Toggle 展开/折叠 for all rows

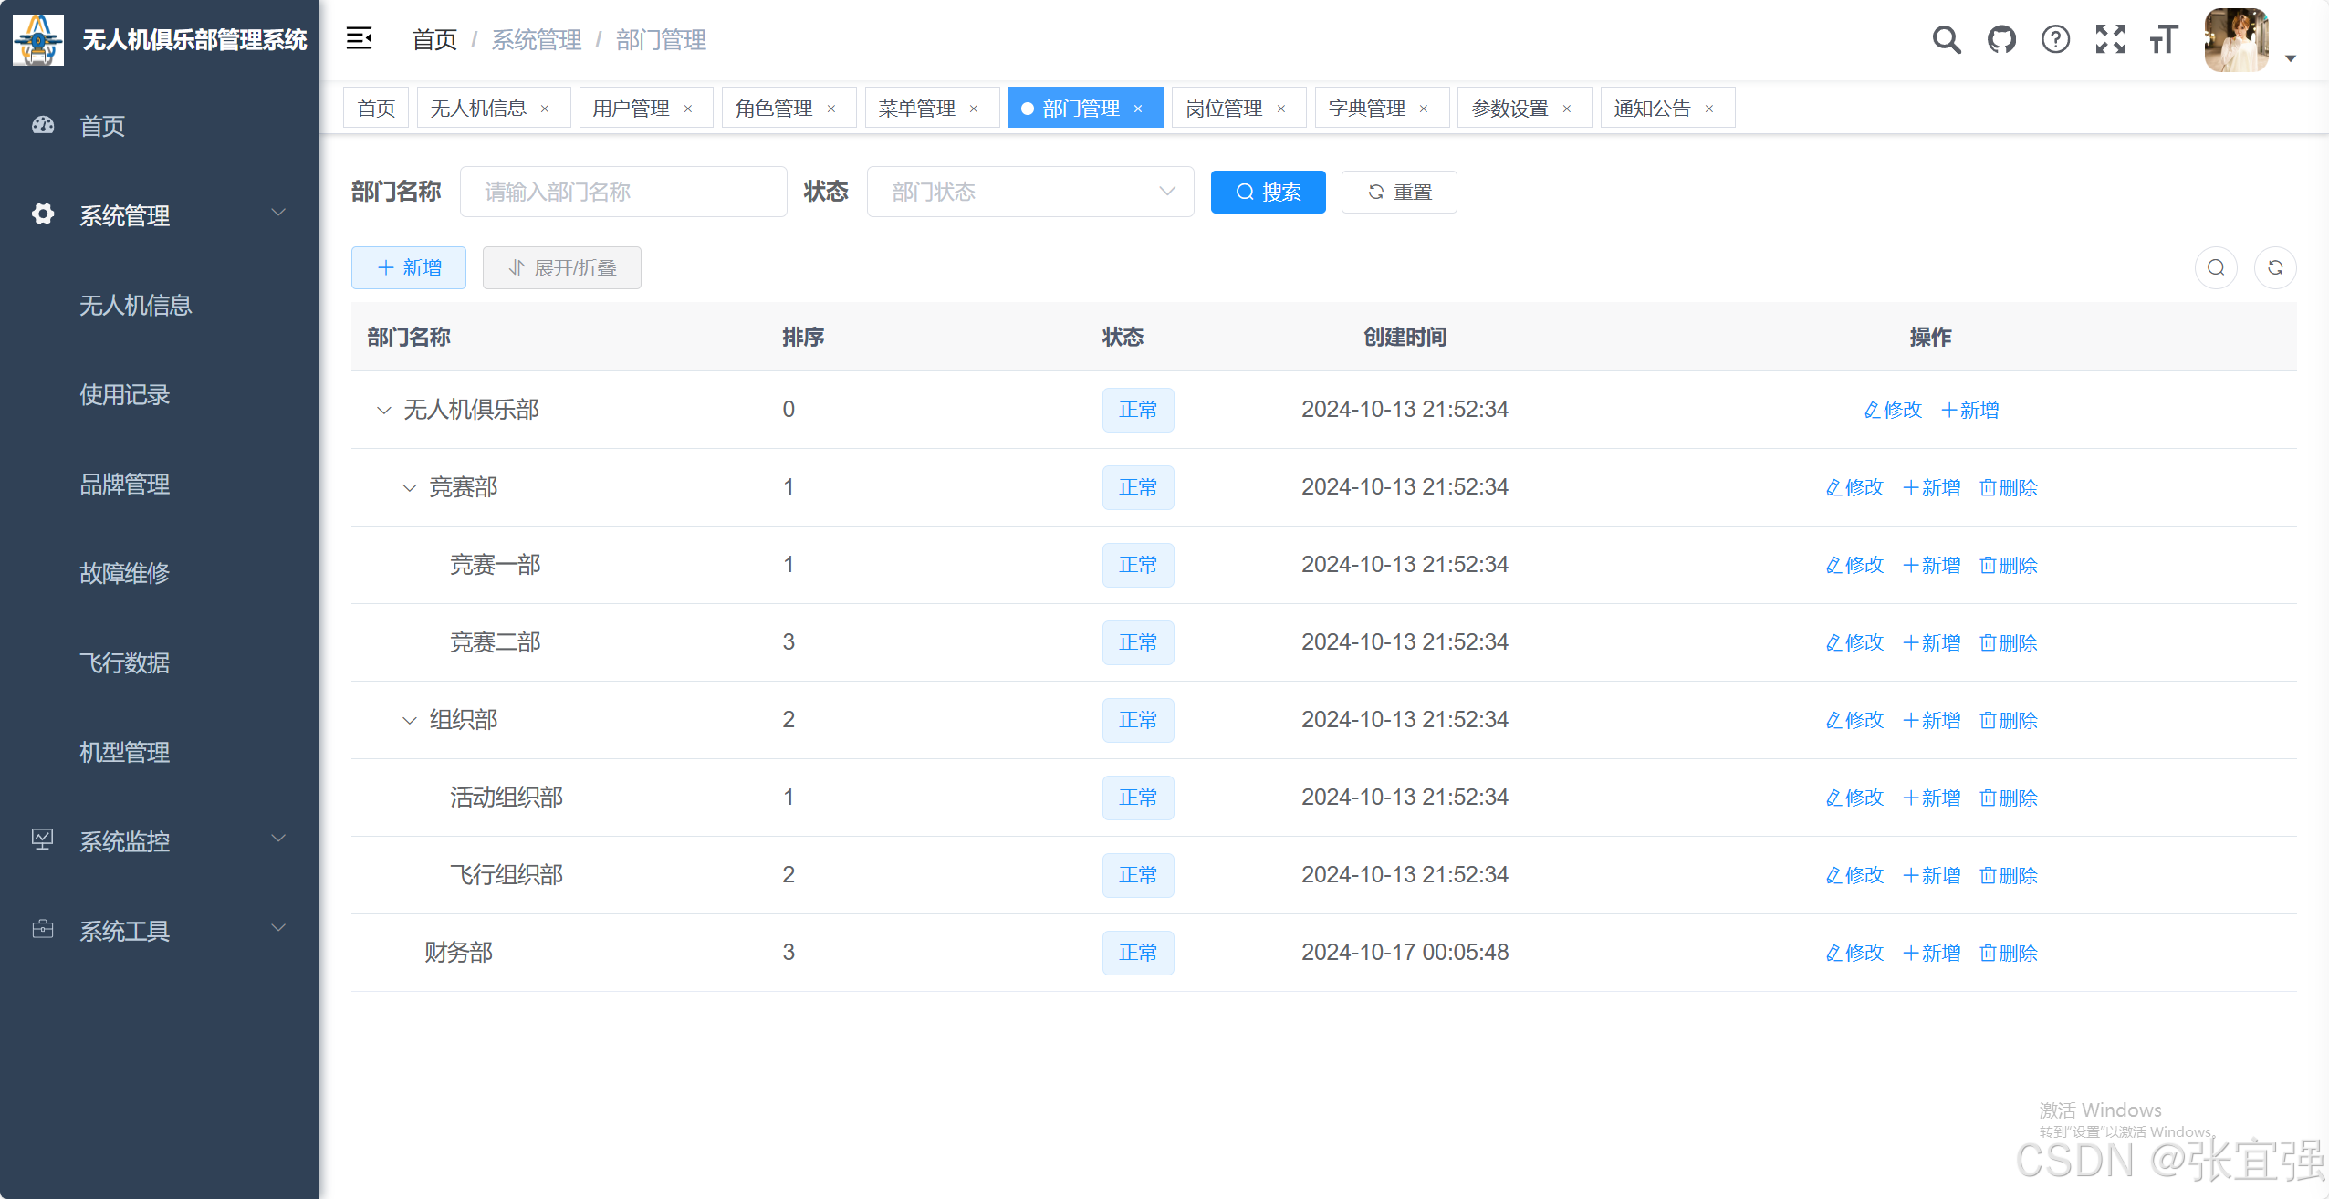point(561,267)
